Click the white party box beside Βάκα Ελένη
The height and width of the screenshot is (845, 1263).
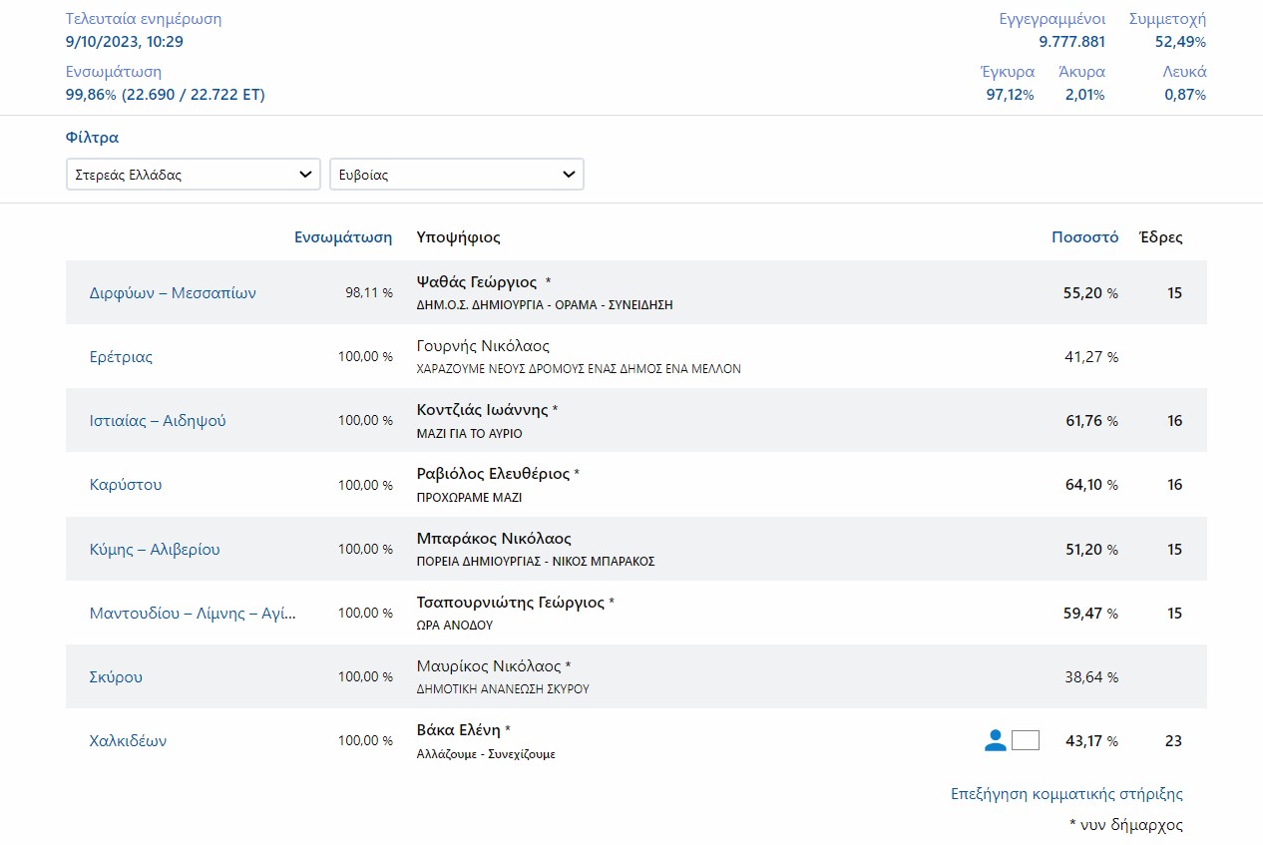[x=1025, y=740]
